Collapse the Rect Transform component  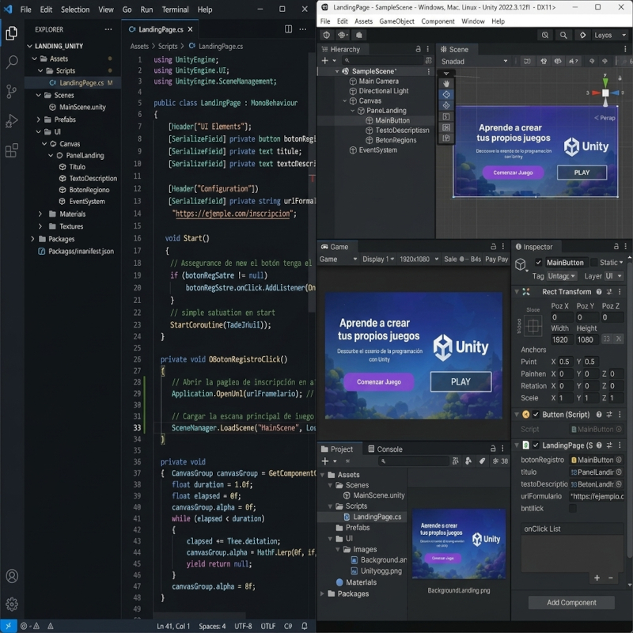(517, 291)
